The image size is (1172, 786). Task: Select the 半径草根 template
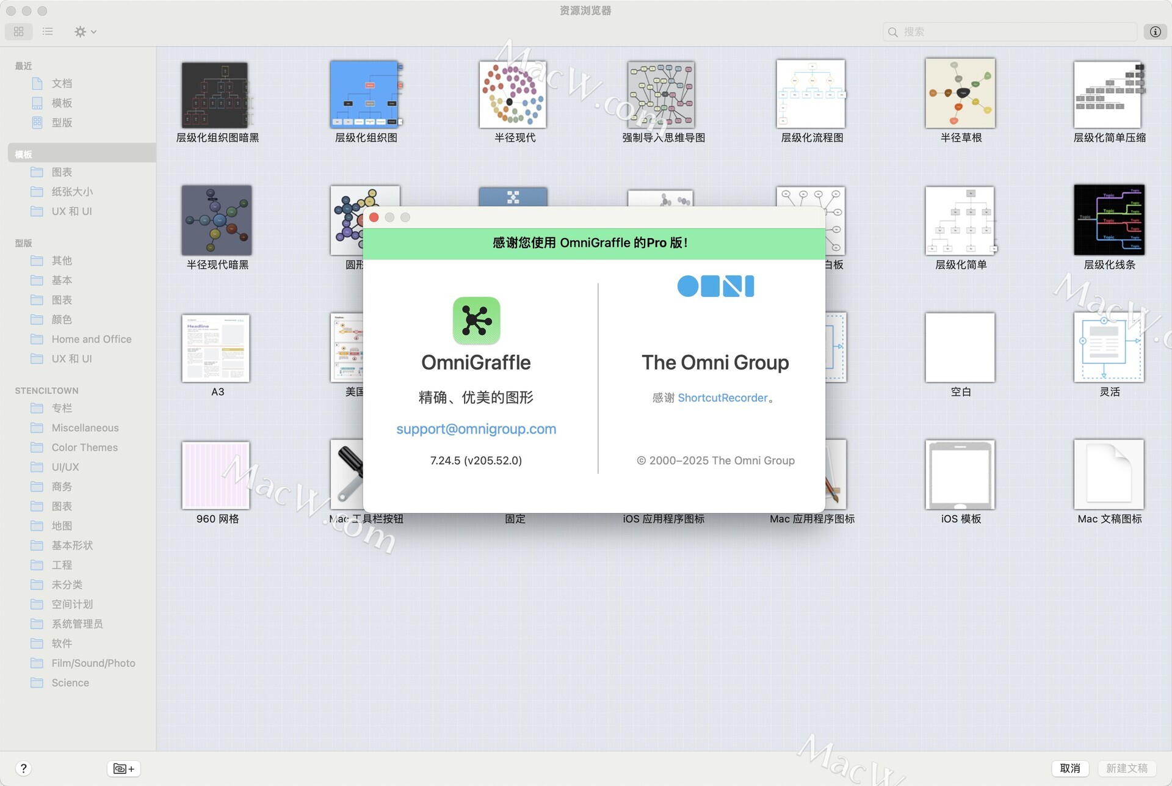(x=960, y=93)
